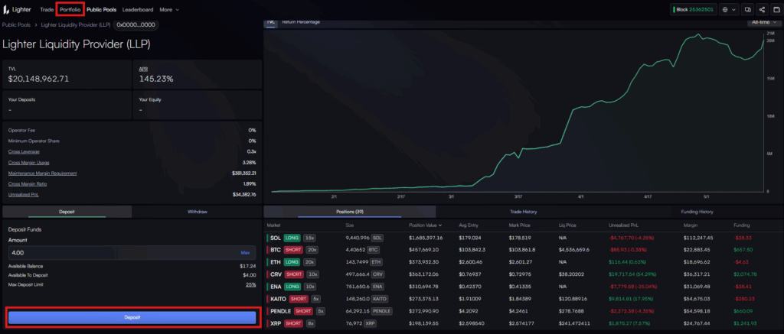Click the 25% max deposit limit link
Image resolution: width=784 pixels, height=334 pixels.
[x=250, y=284]
